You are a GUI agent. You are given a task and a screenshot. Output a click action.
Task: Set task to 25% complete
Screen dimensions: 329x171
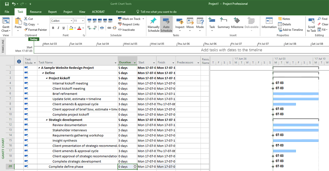(x=95, y=20)
